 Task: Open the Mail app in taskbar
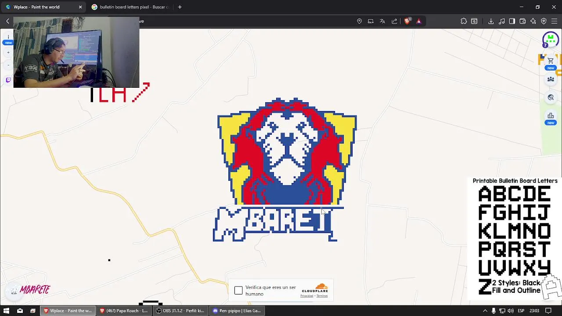(20, 311)
